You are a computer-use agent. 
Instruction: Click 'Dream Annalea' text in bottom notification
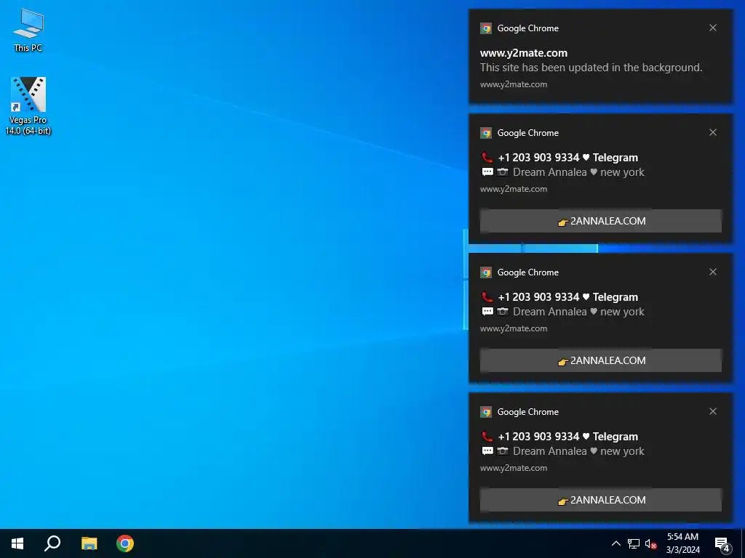(x=550, y=451)
